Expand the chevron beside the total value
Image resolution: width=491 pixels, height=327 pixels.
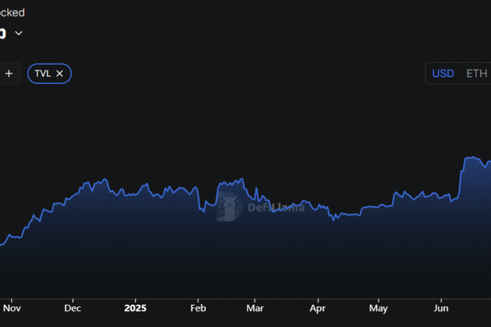tap(18, 33)
